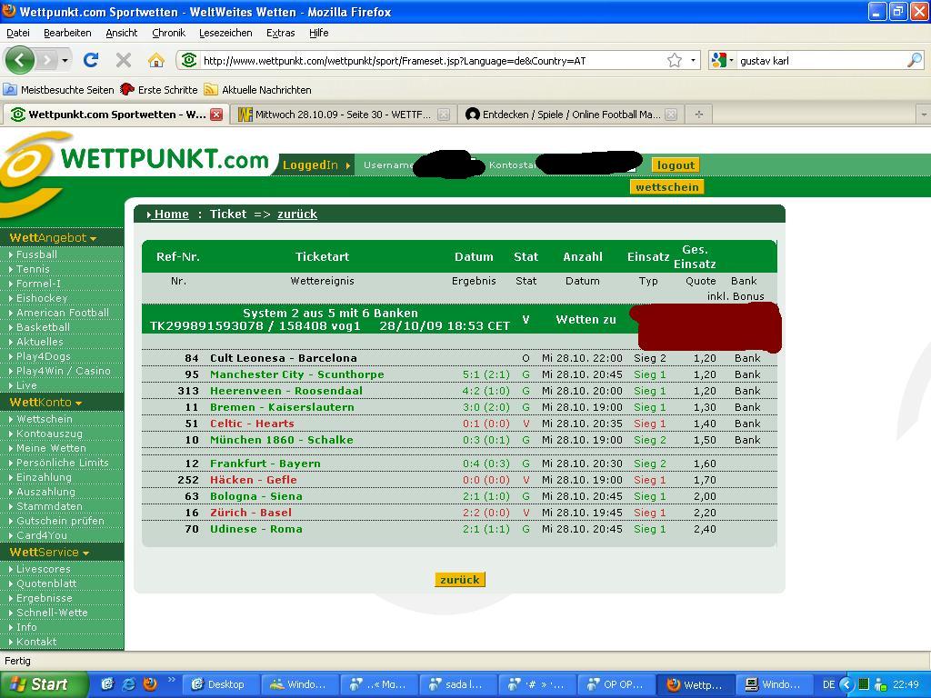Viewport: 931px width, 698px height.
Task: Switch to the Mittwoch 28.10.09 tab
Action: 342,115
